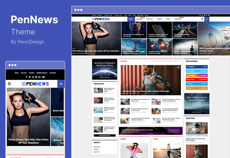Open the June 2017 archive link

click(x=97, y=152)
